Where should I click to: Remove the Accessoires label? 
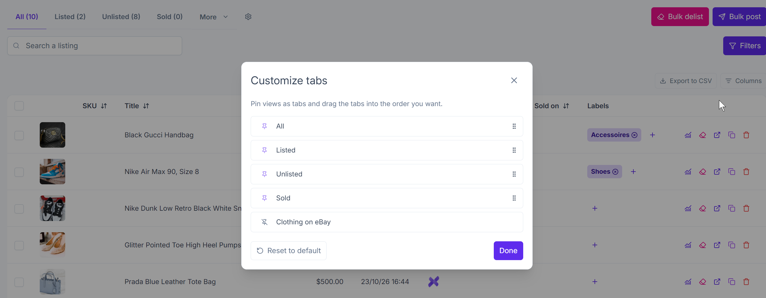click(635, 135)
